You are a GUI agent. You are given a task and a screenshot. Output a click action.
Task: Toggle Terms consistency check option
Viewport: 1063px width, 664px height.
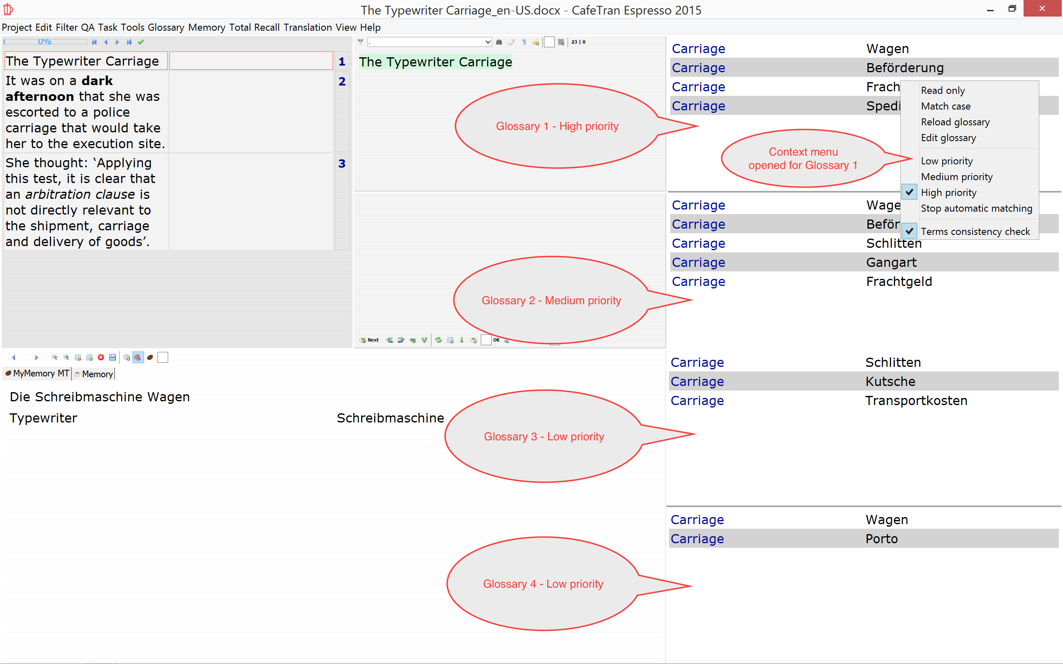[975, 232]
